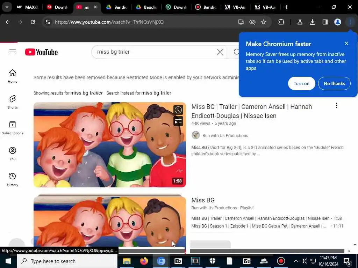This screenshot has height=268, width=358.
Task: Click the YouTube search field
Action: point(155,52)
